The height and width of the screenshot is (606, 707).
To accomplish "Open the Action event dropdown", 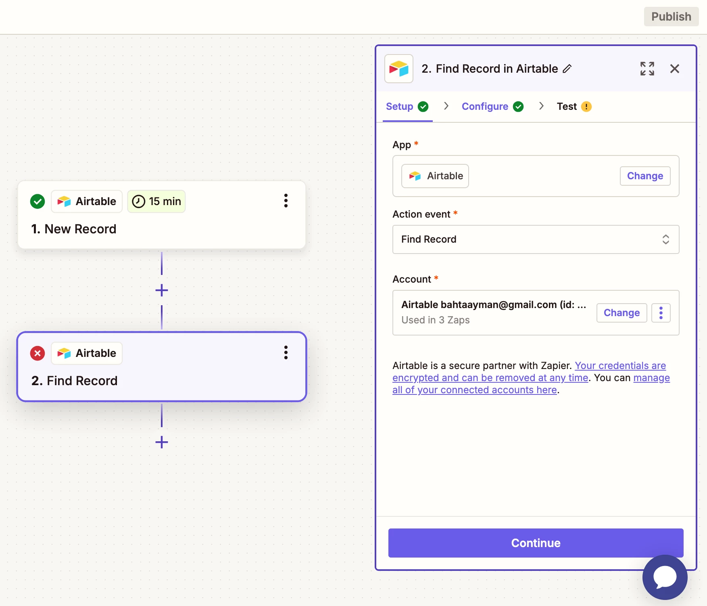I will [536, 239].
